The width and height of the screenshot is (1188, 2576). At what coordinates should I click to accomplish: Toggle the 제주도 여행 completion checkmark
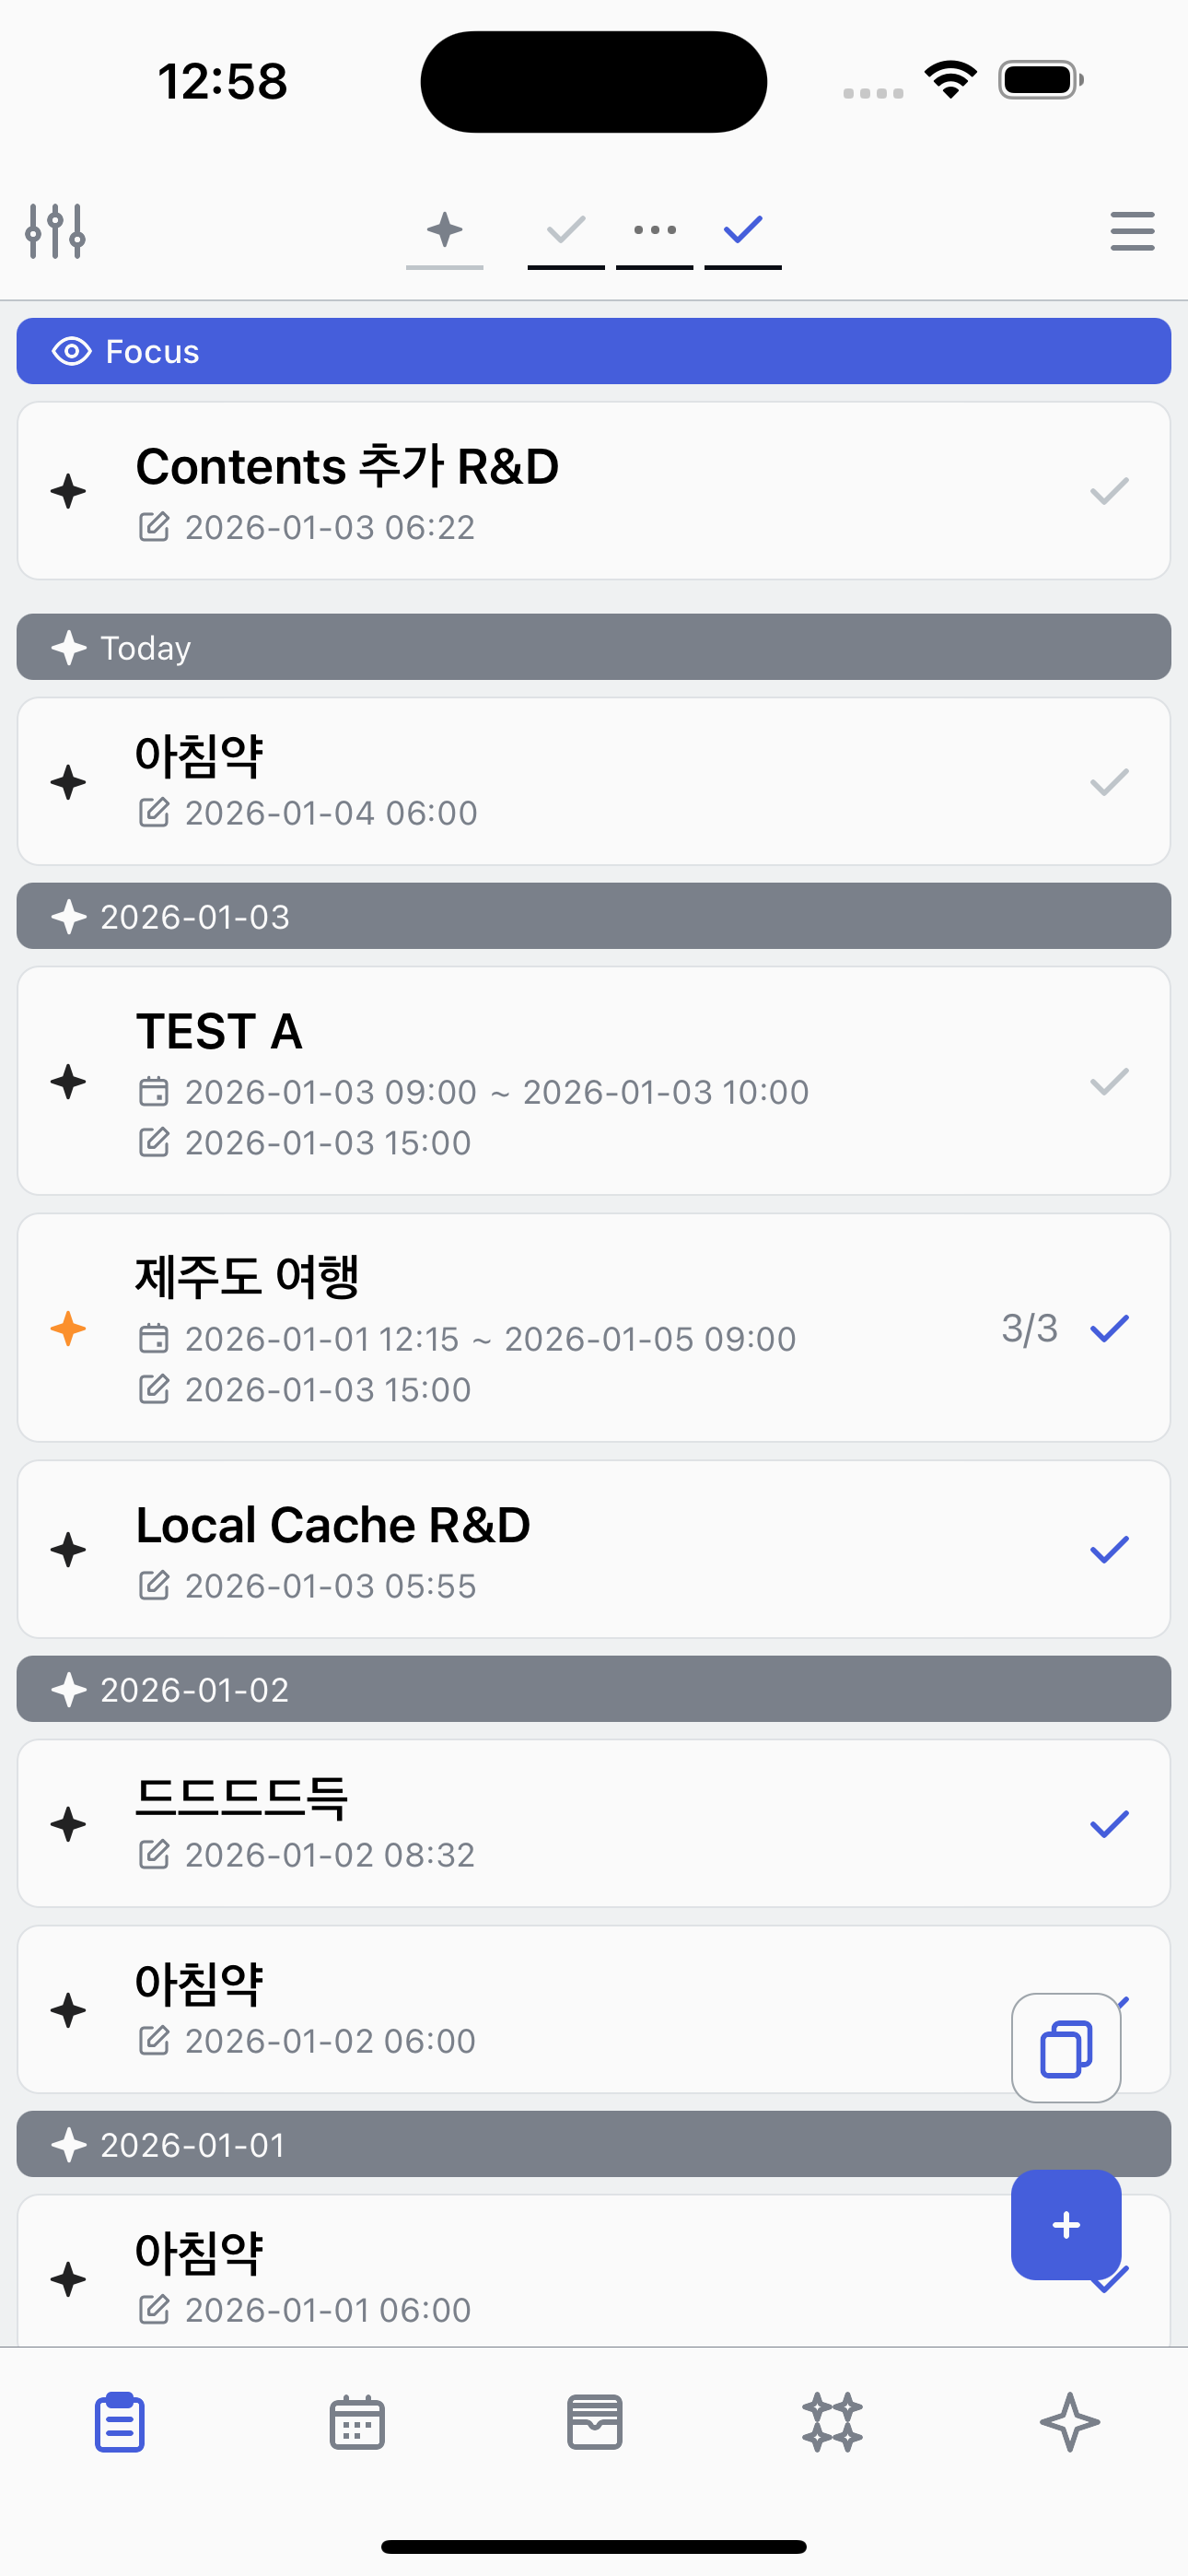coord(1109,1328)
